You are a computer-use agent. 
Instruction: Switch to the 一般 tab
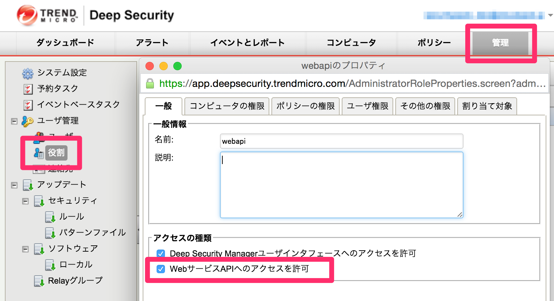coord(164,106)
